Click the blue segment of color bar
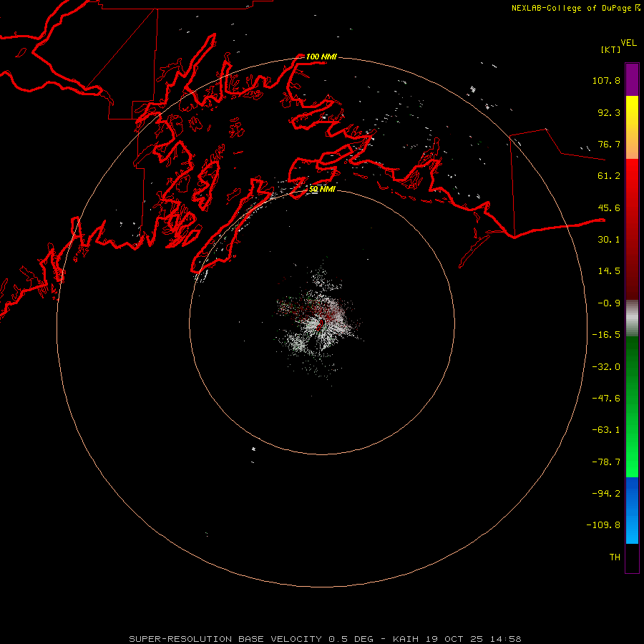 pos(632,510)
